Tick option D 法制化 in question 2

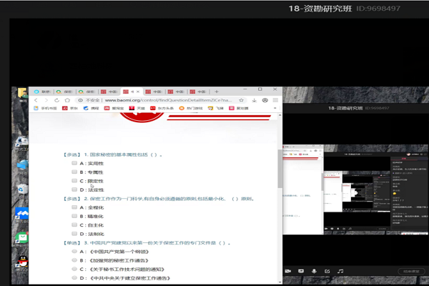point(74,234)
